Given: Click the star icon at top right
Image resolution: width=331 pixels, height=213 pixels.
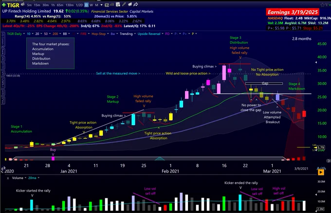Looking at the screenshot, I should pyautogui.click(x=322, y=5).
